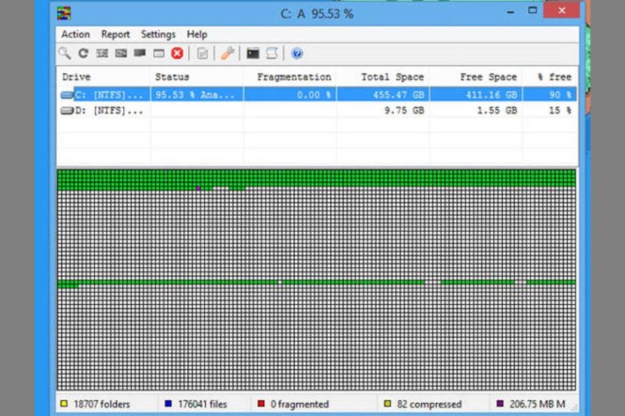Open the fragmentation report icon

tap(202, 53)
